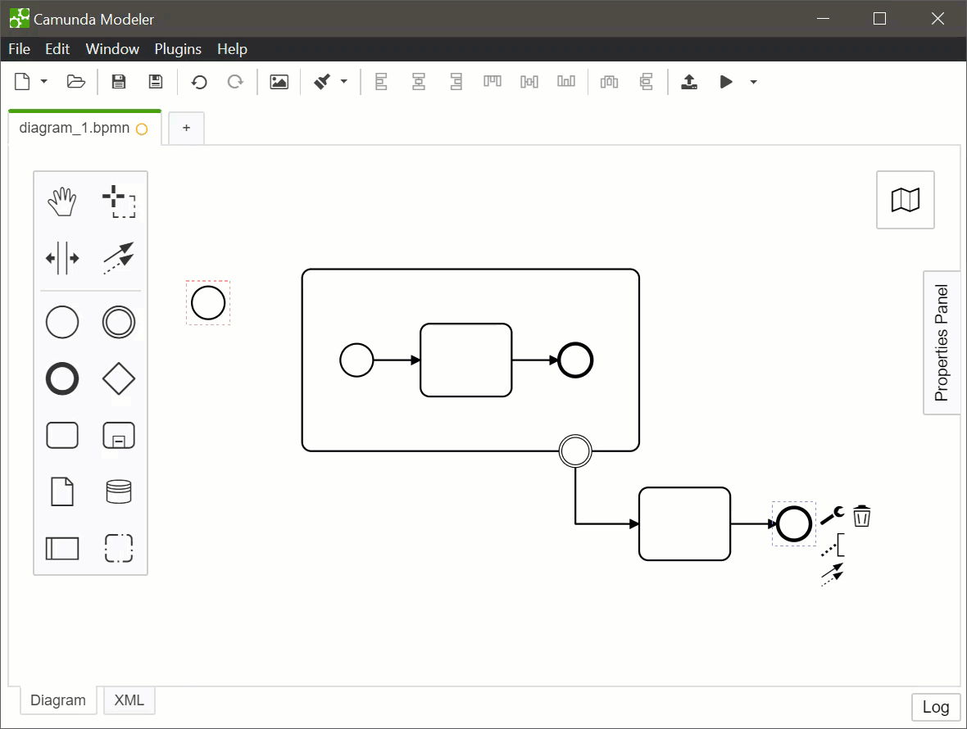Pick start event from palette

(x=62, y=322)
